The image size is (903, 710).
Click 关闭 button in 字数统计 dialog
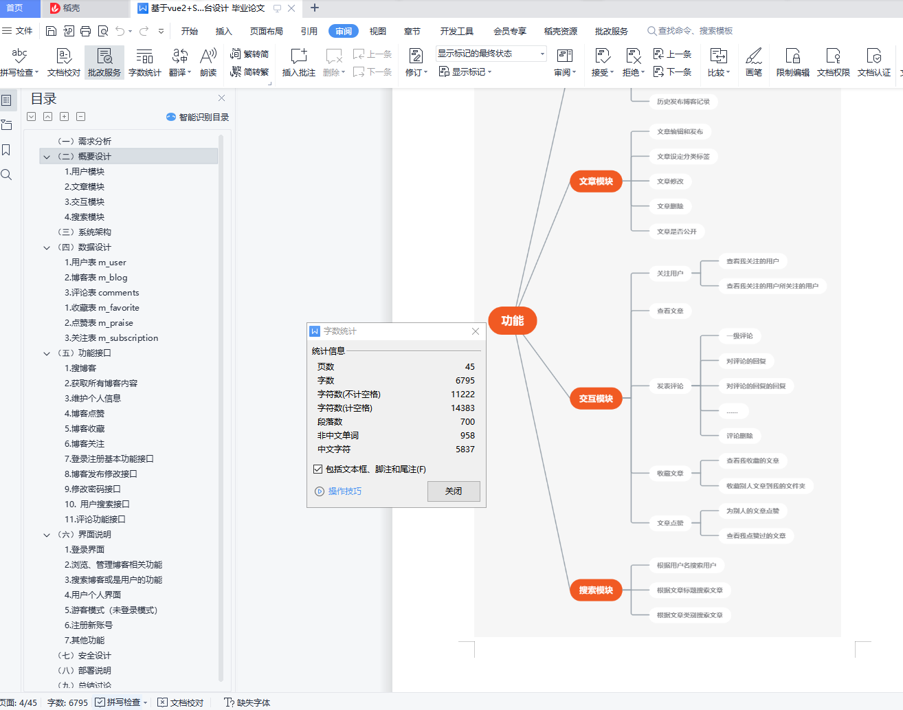[x=454, y=491]
